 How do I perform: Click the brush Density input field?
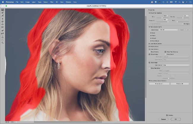[x=186, y=16]
